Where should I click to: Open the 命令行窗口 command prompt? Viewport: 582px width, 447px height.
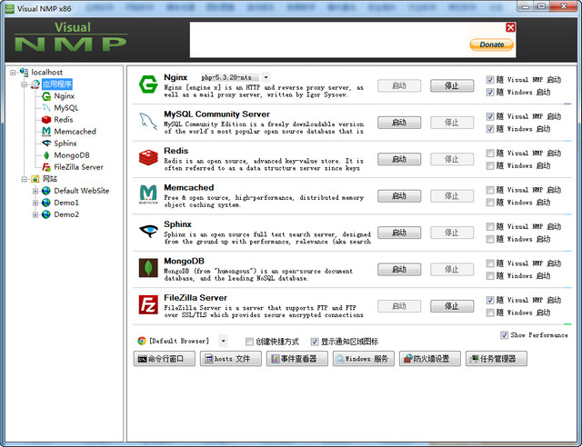[165, 359]
